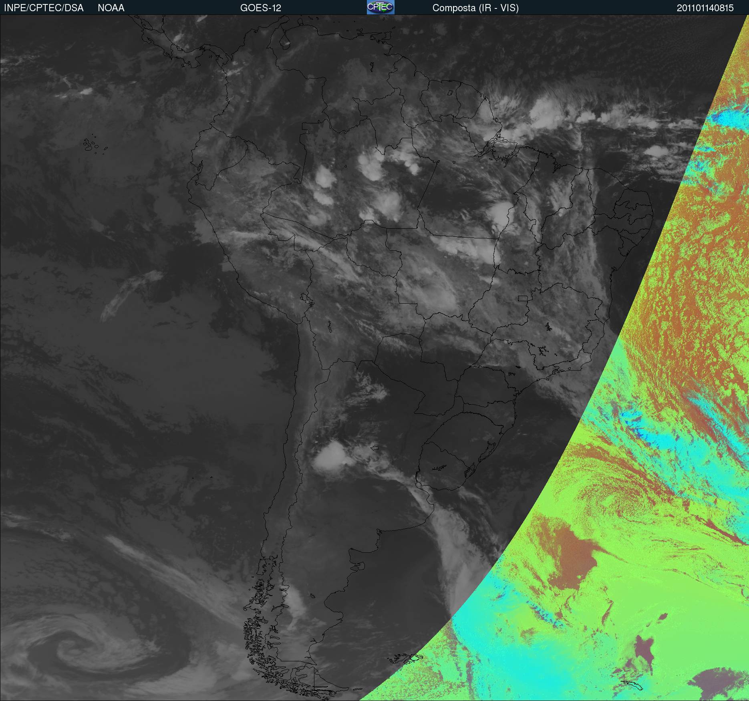Click the bright storm cloud over northern Argentina
This screenshot has width=749, height=701.
click(x=330, y=457)
